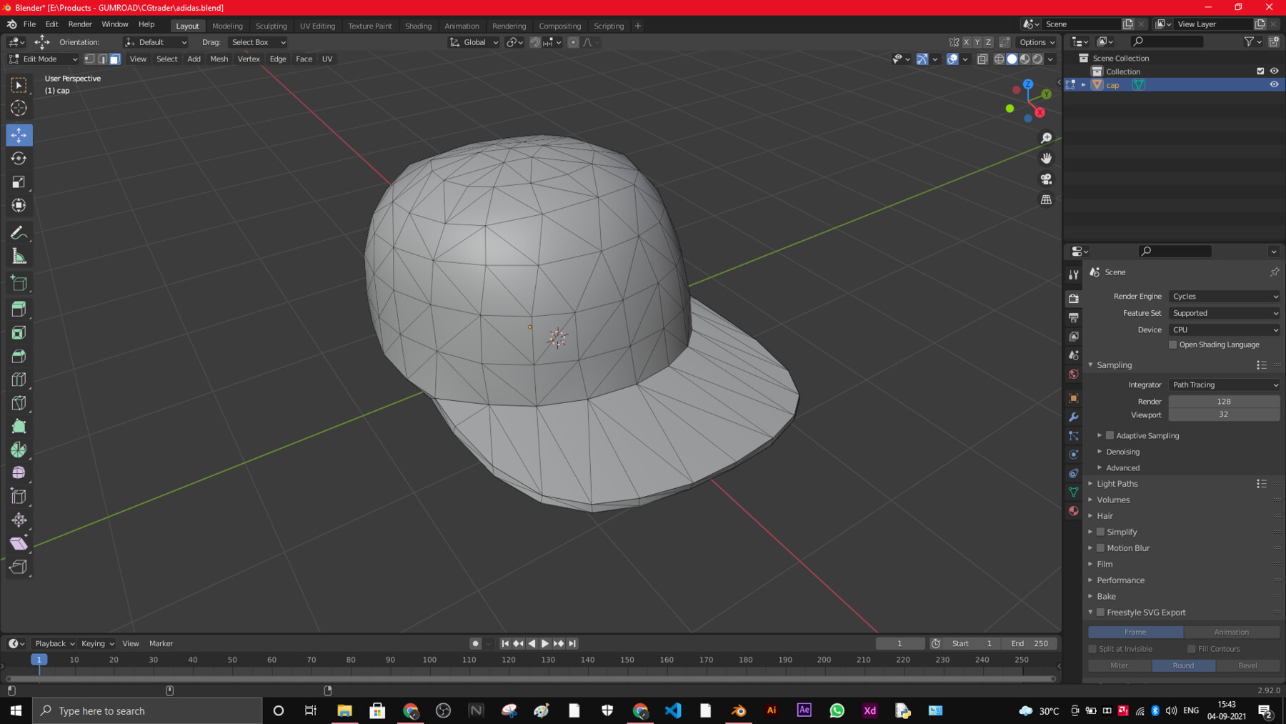
Task: Enable the Open Shading Language checkbox
Action: pos(1172,344)
